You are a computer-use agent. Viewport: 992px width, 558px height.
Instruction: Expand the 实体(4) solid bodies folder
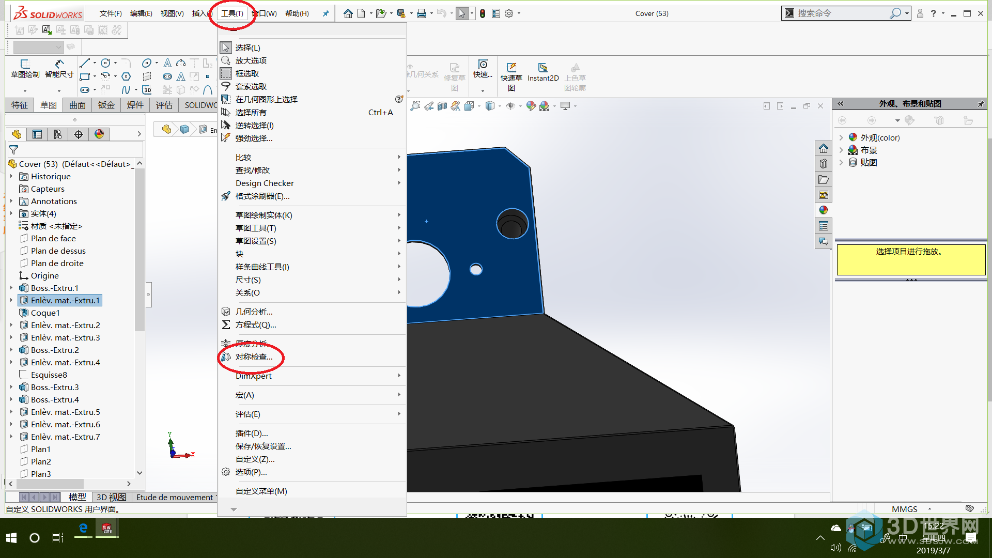[11, 213]
